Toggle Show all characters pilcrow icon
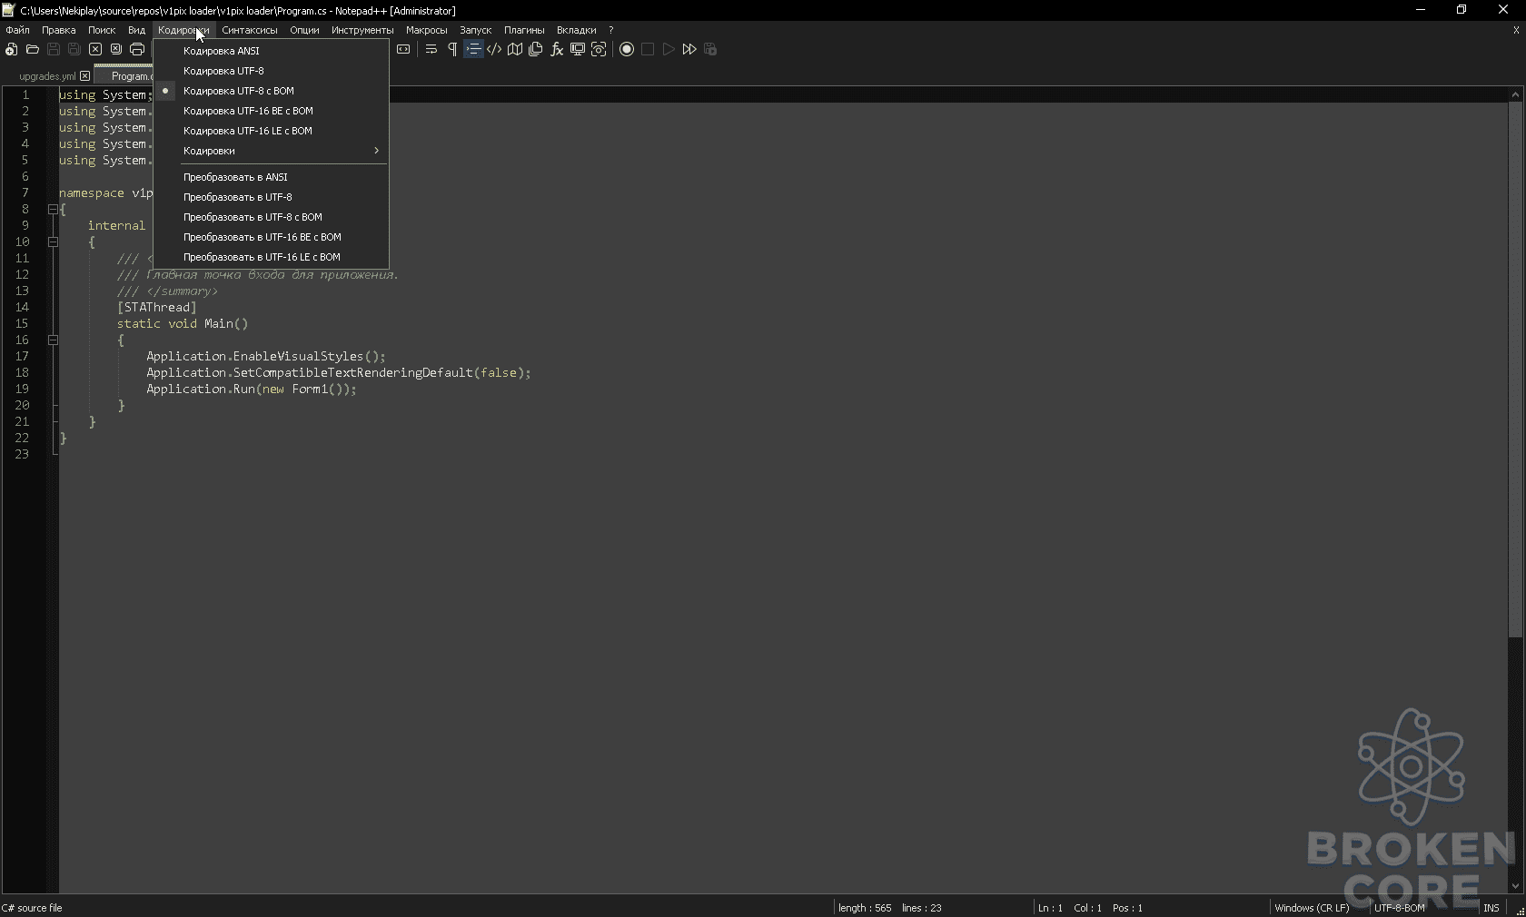This screenshot has height=917, width=1526. coord(452,49)
